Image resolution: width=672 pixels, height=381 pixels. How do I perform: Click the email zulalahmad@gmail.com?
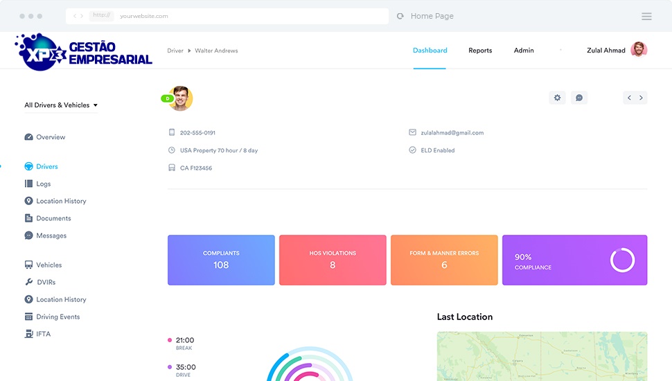(x=452, y=133)
